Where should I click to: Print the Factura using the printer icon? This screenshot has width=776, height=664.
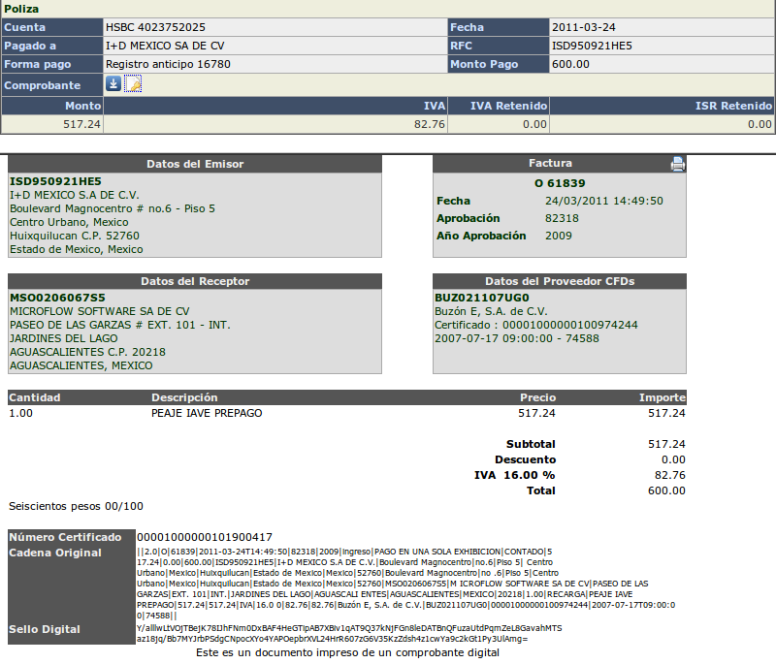point(677,164)
